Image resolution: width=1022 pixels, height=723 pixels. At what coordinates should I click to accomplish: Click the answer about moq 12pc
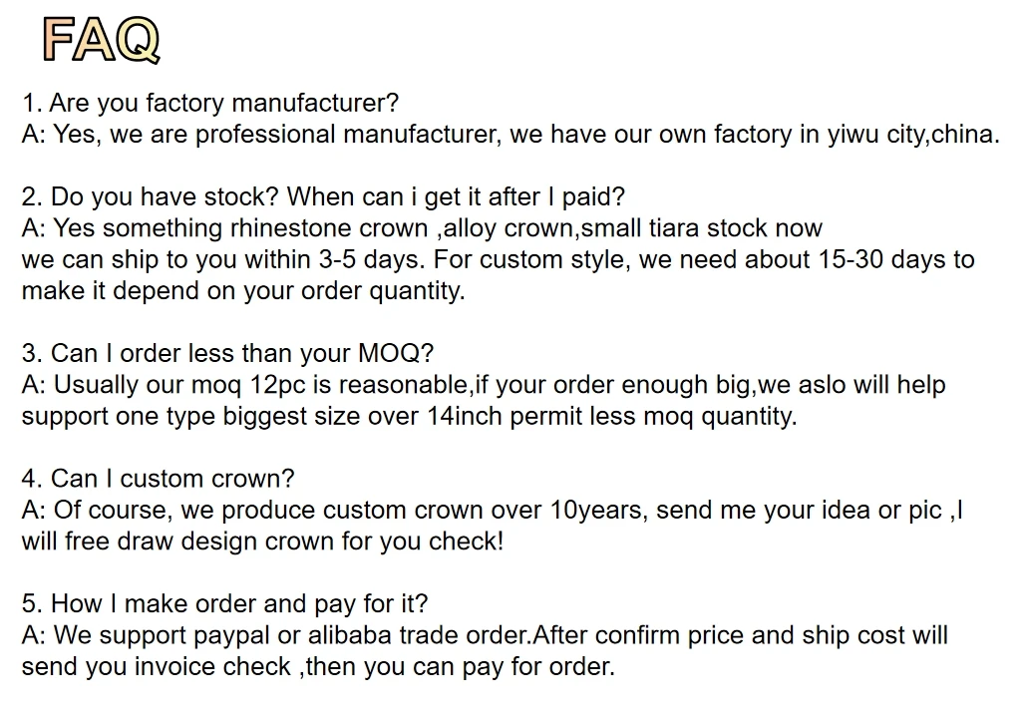click(x=484, y=385)
